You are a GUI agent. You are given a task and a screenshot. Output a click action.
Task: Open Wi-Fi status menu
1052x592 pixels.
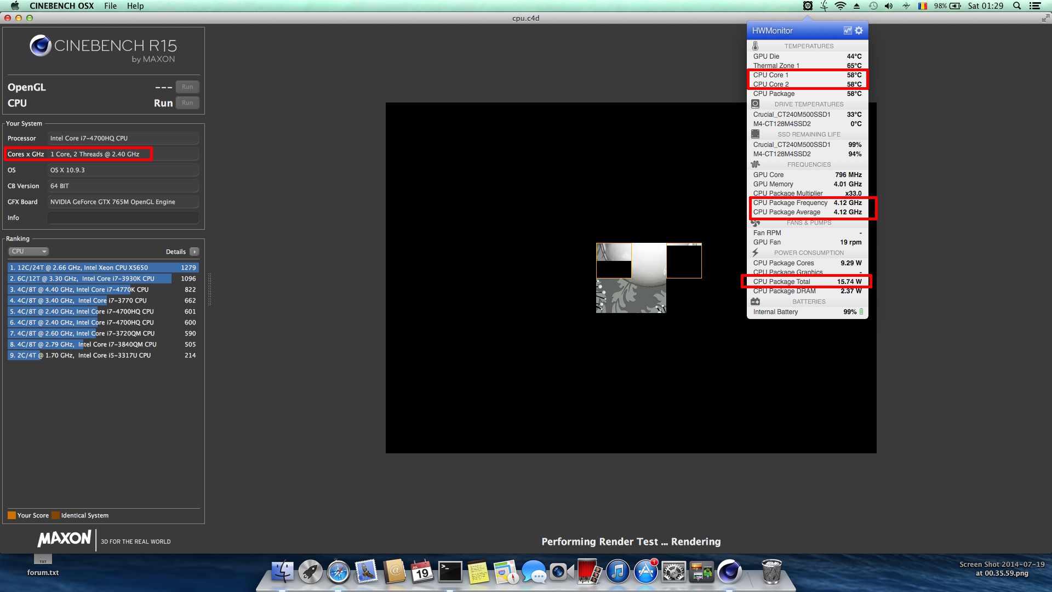[x=840, y=6]
